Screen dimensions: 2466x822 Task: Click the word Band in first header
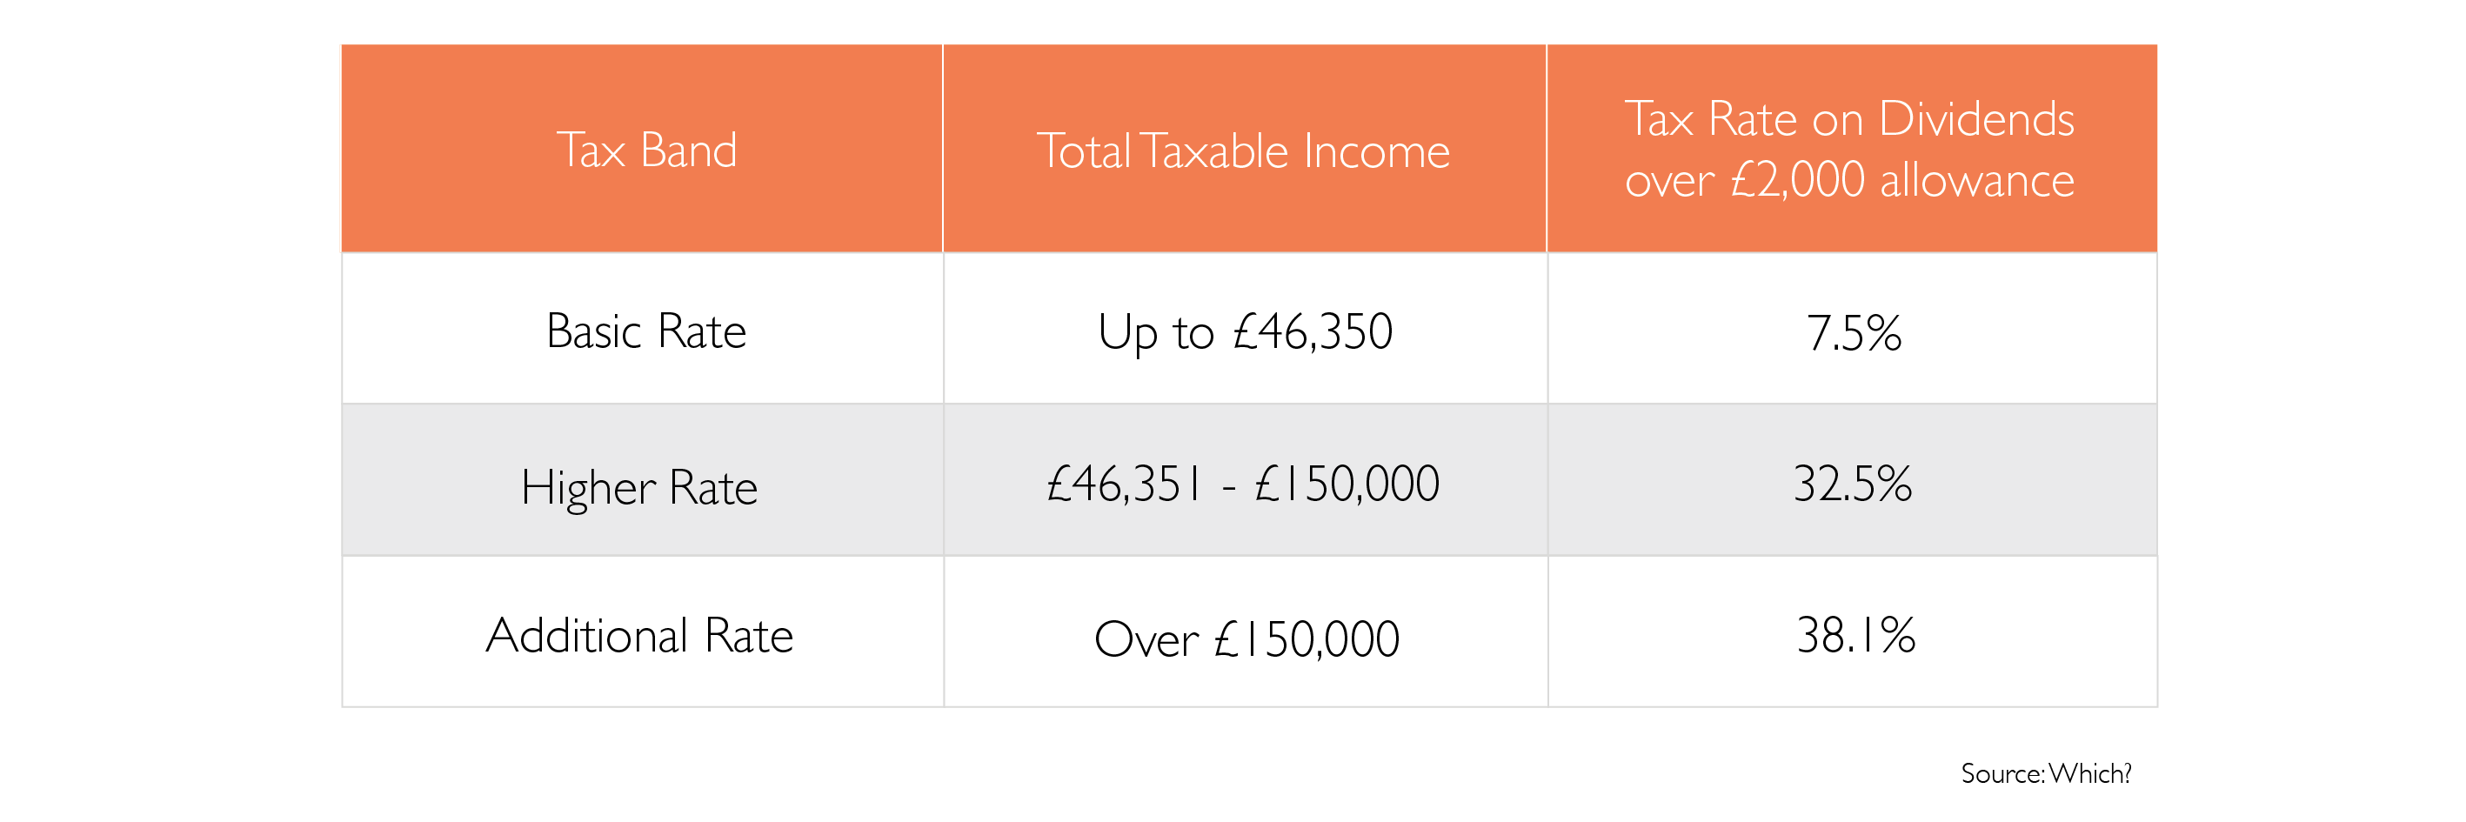point(688,150)
